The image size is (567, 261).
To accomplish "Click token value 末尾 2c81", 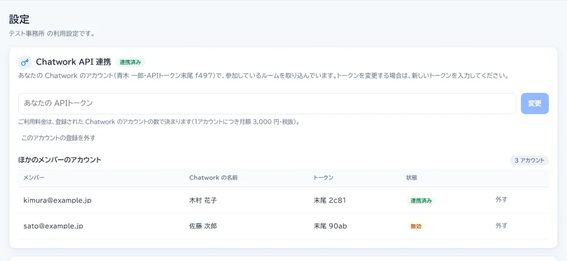I will (330, 200).
